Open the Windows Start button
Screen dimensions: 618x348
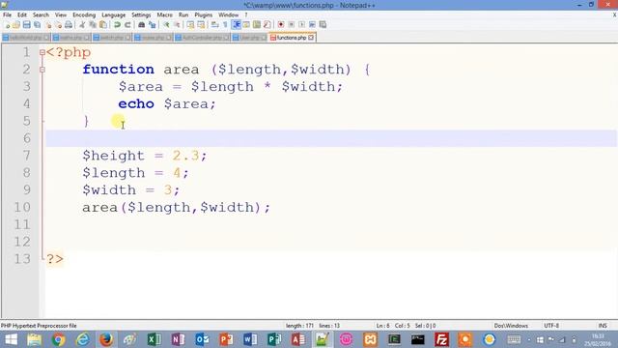pyautogui.click(x=11, y=339)
